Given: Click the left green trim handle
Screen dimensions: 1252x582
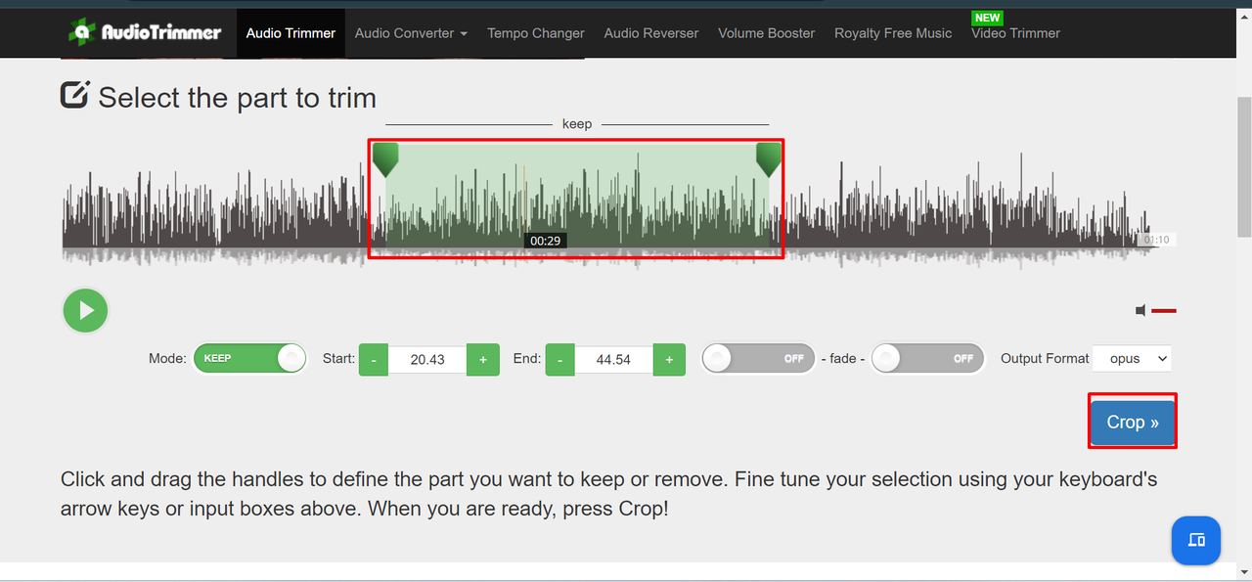Looking at the screenshot, I should [x=385, y=158].
